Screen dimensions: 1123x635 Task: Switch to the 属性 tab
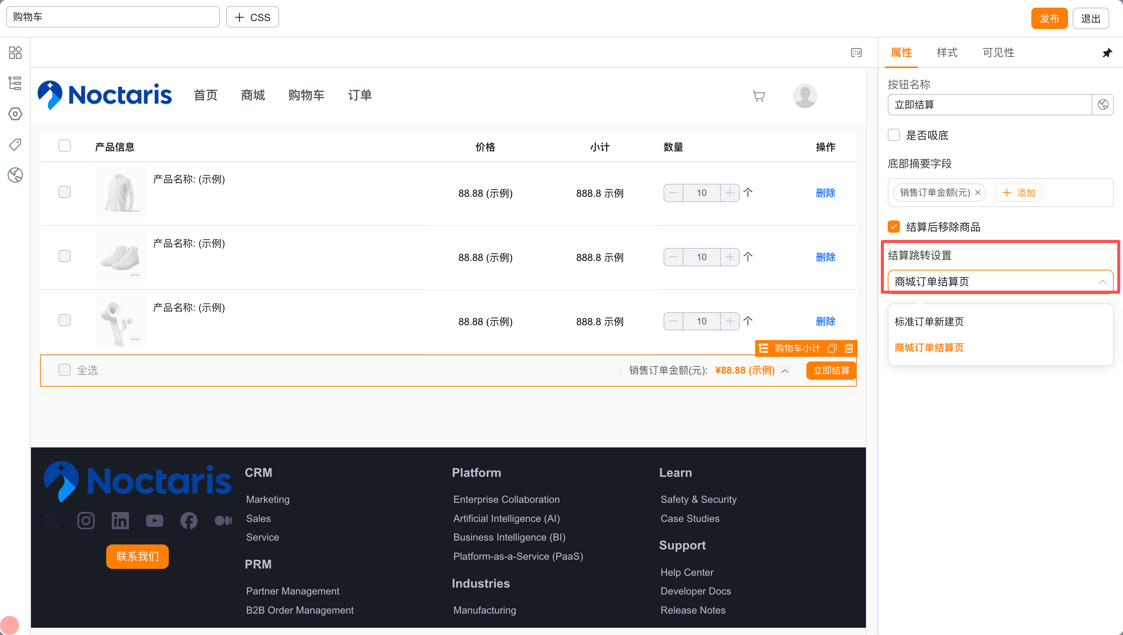(901, 53)
